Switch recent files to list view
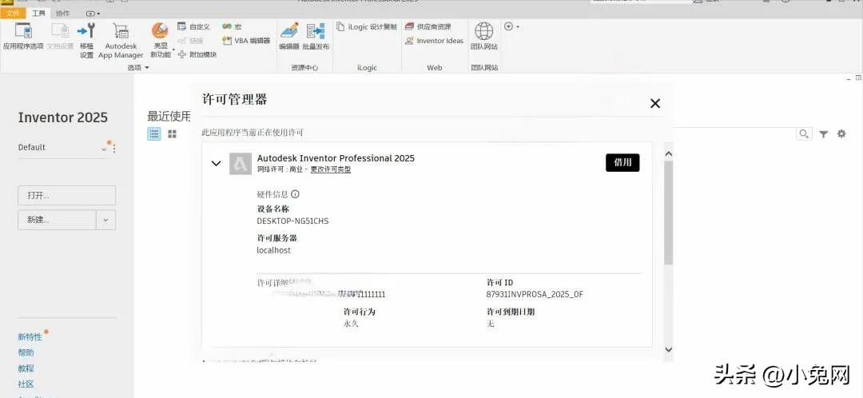 [x=154, y=133]
